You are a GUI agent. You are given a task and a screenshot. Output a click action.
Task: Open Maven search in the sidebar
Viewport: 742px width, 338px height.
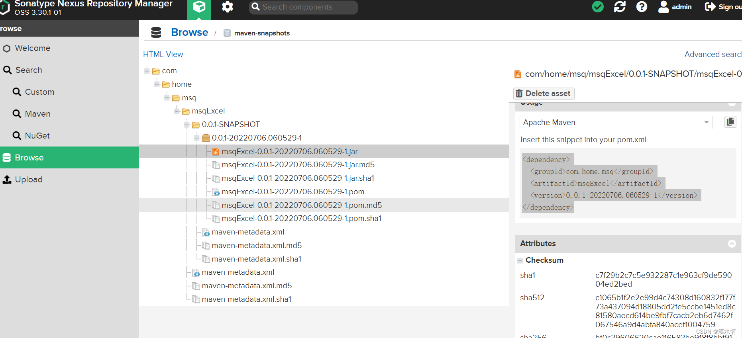[69, 114]
